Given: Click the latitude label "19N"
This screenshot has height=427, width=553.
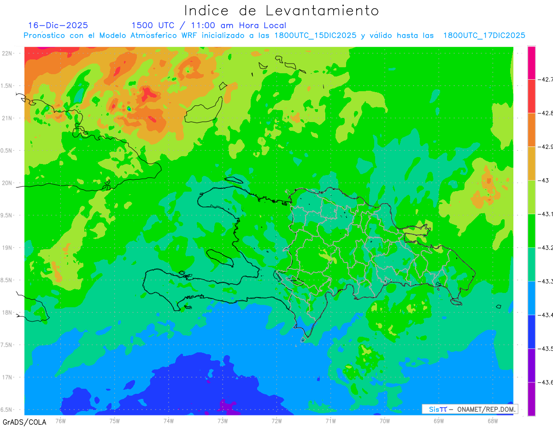Looking at the screenshot, I should (7, 248).
